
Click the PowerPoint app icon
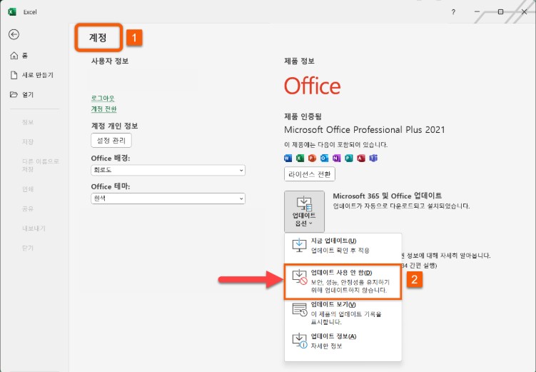coord(312,158)
